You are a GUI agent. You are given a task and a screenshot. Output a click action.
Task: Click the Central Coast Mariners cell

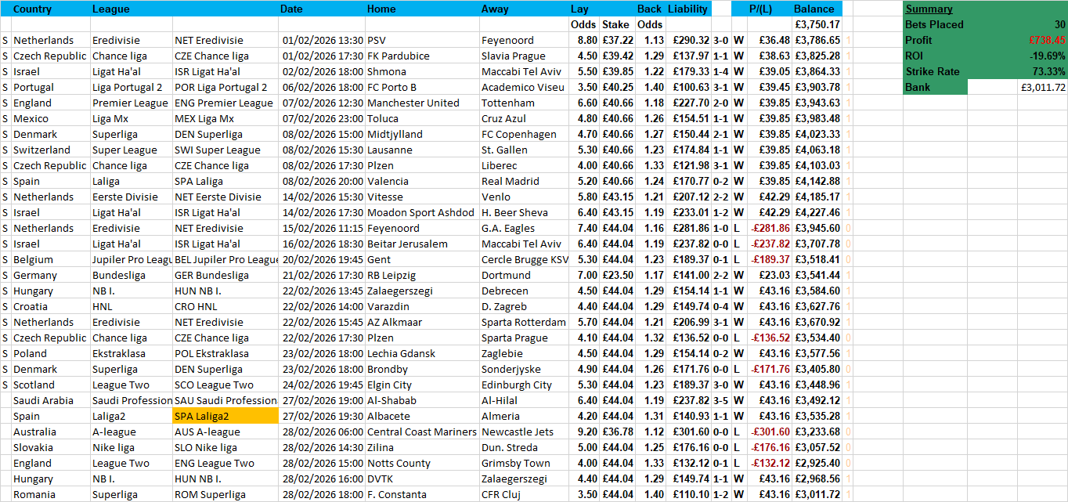click(x=421, y=432)
